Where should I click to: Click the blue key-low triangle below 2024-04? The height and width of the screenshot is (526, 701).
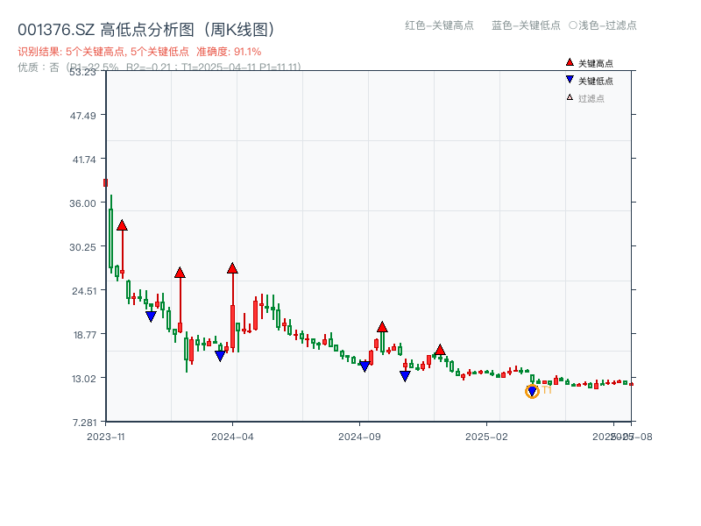coord(220,353)
